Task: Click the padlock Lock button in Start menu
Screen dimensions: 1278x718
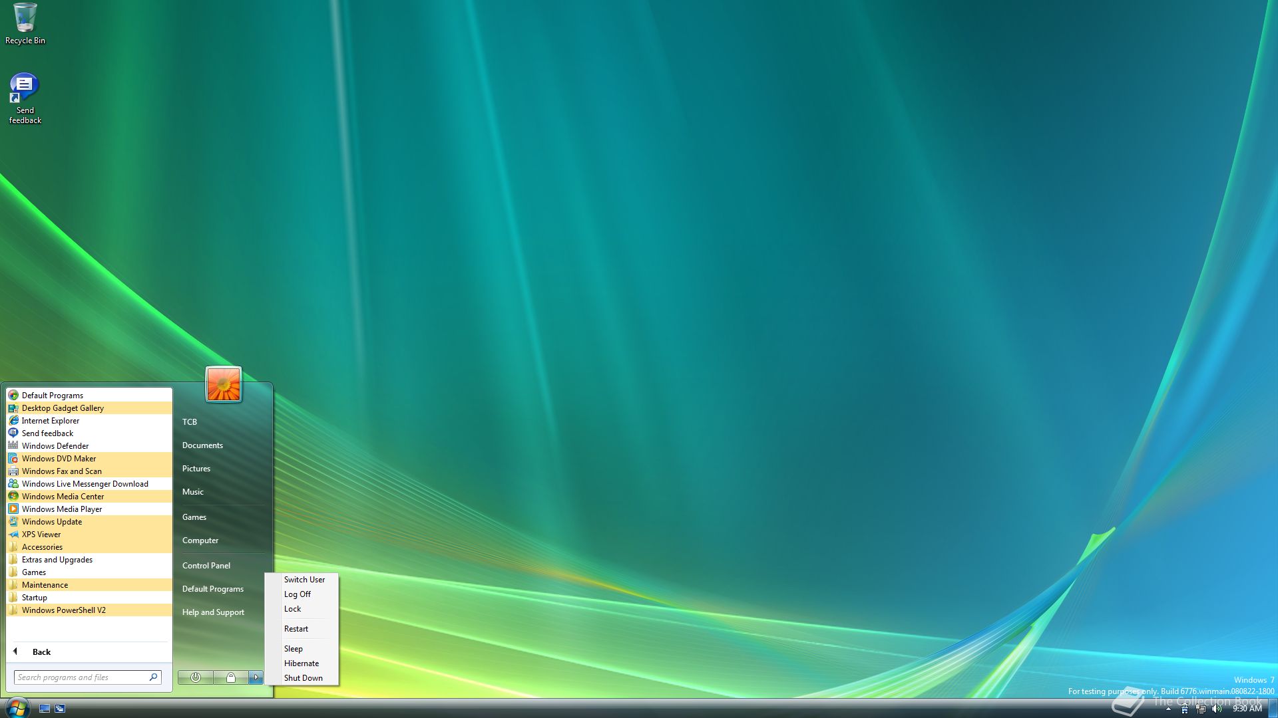Action: click(x=230, y=677)
